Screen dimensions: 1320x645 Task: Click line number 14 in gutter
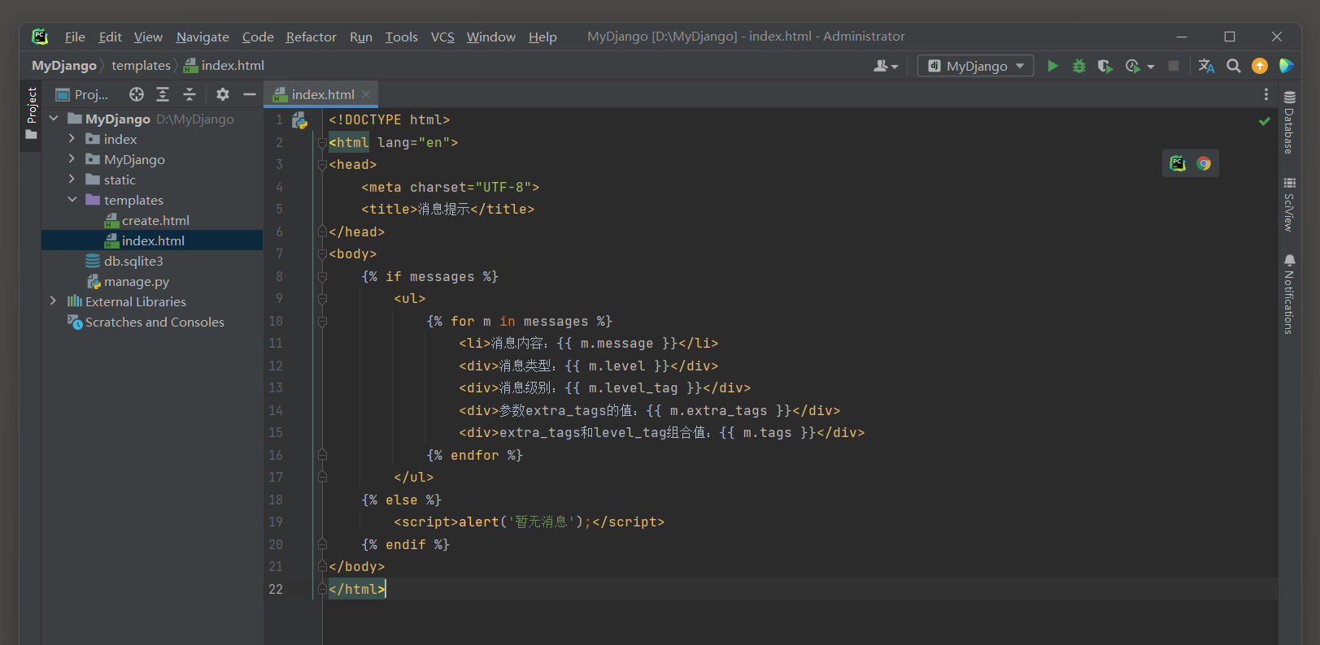pos(276,410)
